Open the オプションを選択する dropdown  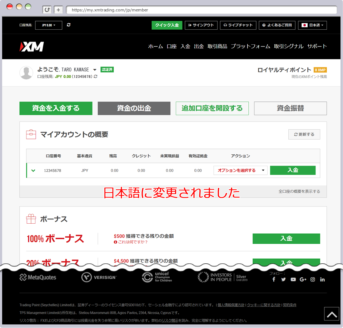pyautogui.click(x=240, y=170)
